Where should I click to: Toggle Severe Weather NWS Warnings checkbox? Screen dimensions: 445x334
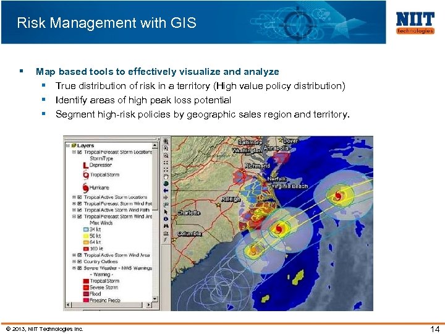coord(80,268)
